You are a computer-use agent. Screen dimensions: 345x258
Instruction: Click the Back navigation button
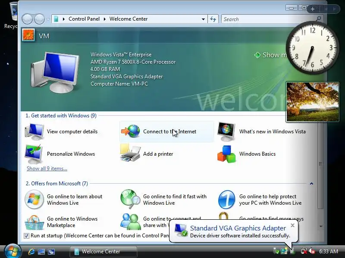click(27, 19)
